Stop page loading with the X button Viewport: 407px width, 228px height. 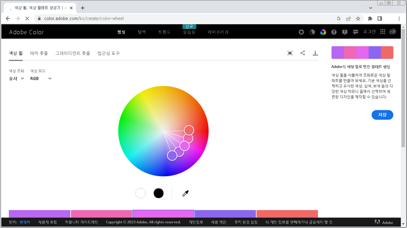point(27,19)
